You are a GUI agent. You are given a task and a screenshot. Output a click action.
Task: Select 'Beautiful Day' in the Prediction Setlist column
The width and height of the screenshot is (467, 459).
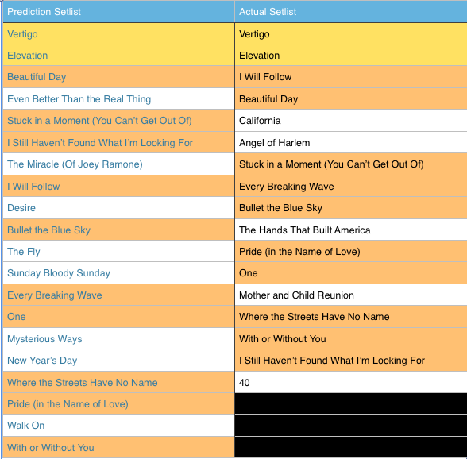(118, 77)
